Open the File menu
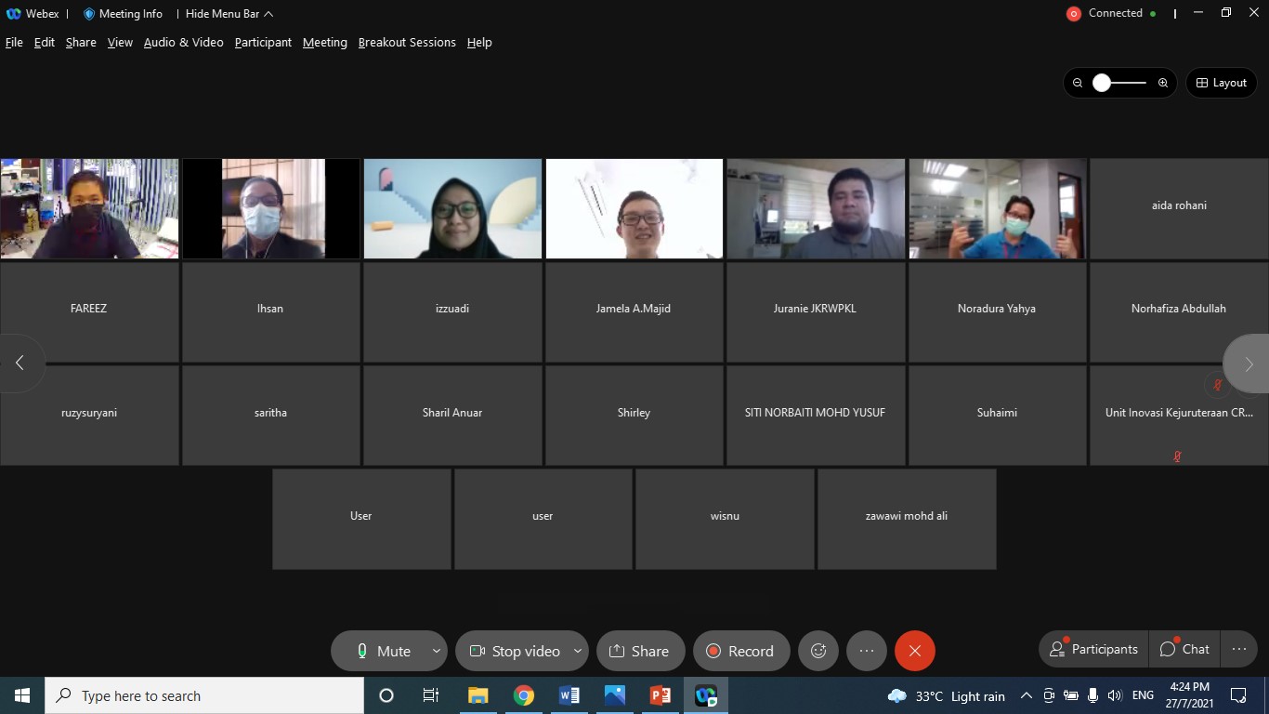Viewport: 1269px width, 714px height. pyautogui.click(x=14, y=43)
